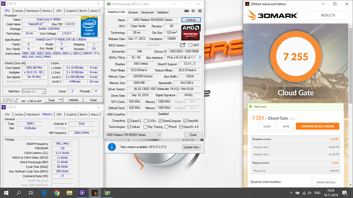Open the notification center icon
The height and width of the screenshot is (198, 353).
pyautogui.click(x=345, y=193)
